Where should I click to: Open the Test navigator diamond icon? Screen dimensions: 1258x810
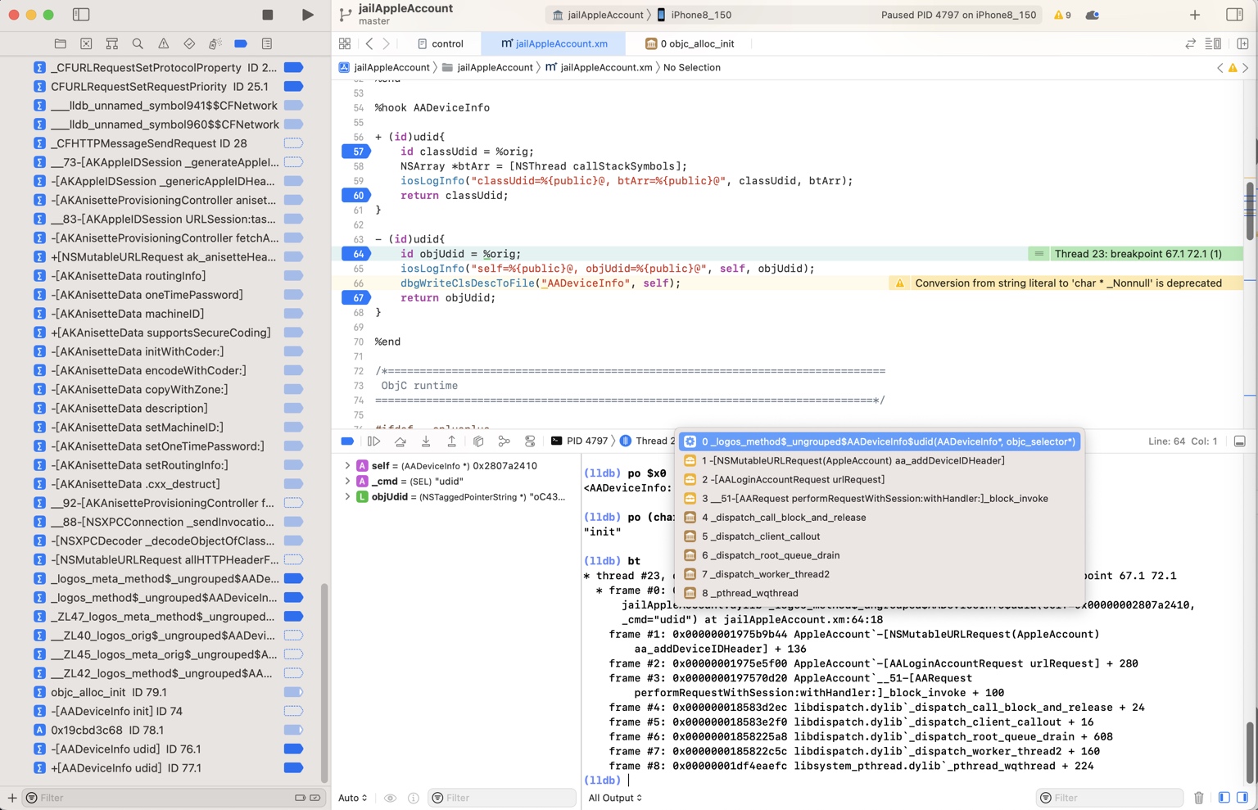(189, 43)
